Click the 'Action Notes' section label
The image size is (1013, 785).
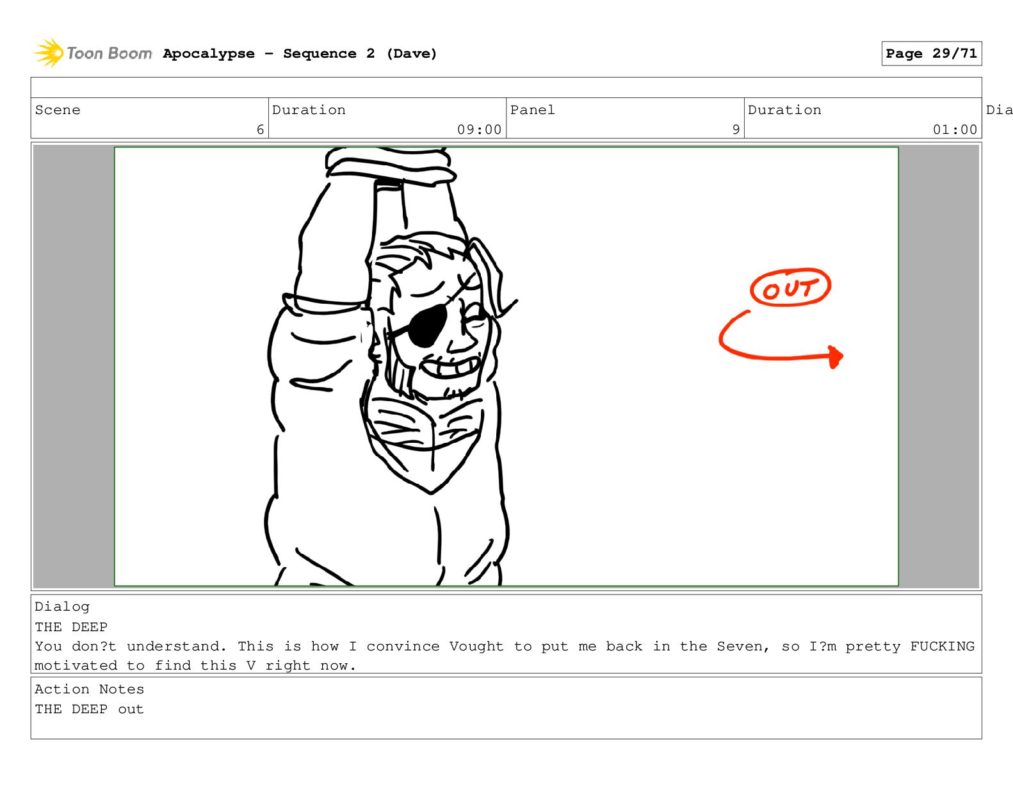click(90, 689)
